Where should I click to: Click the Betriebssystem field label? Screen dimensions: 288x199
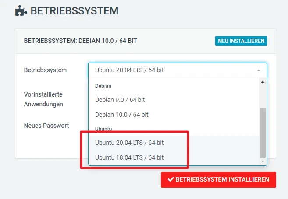point(45,70)
